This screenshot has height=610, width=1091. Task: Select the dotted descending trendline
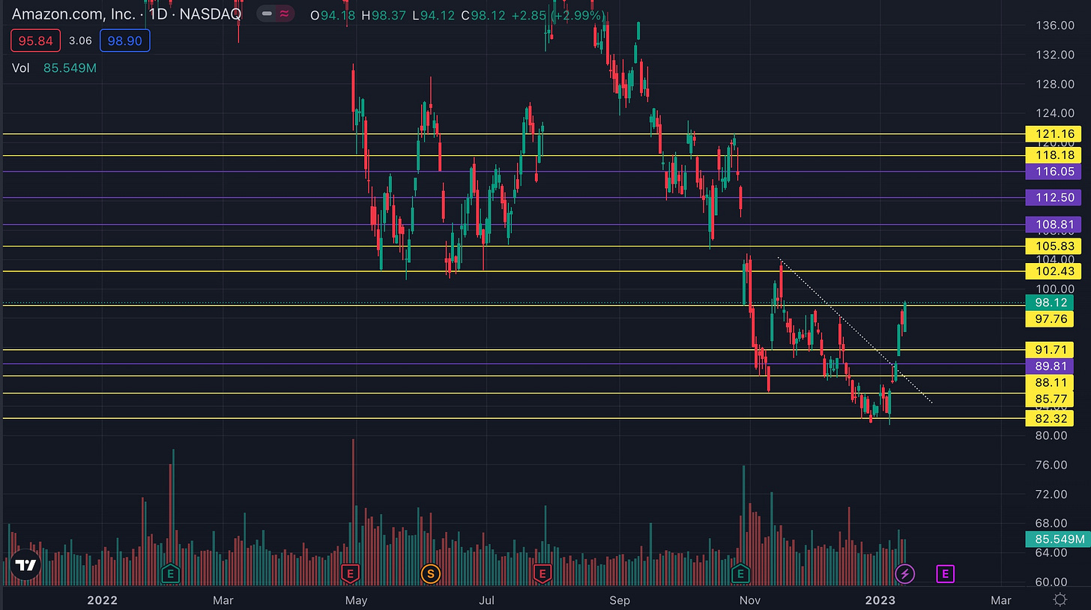pyautogui.click(x=856, y=330)
